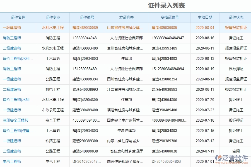The image size is (251, 167).
Task: Sort by the 证件名称 column header
Action: pyautogui.click(x=18, y=17)
